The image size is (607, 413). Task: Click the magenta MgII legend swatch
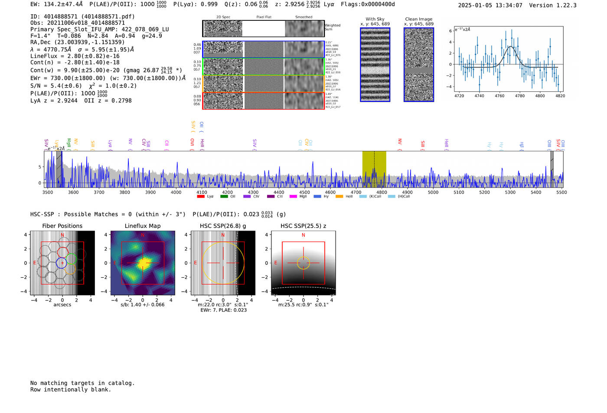coord(294,197)
